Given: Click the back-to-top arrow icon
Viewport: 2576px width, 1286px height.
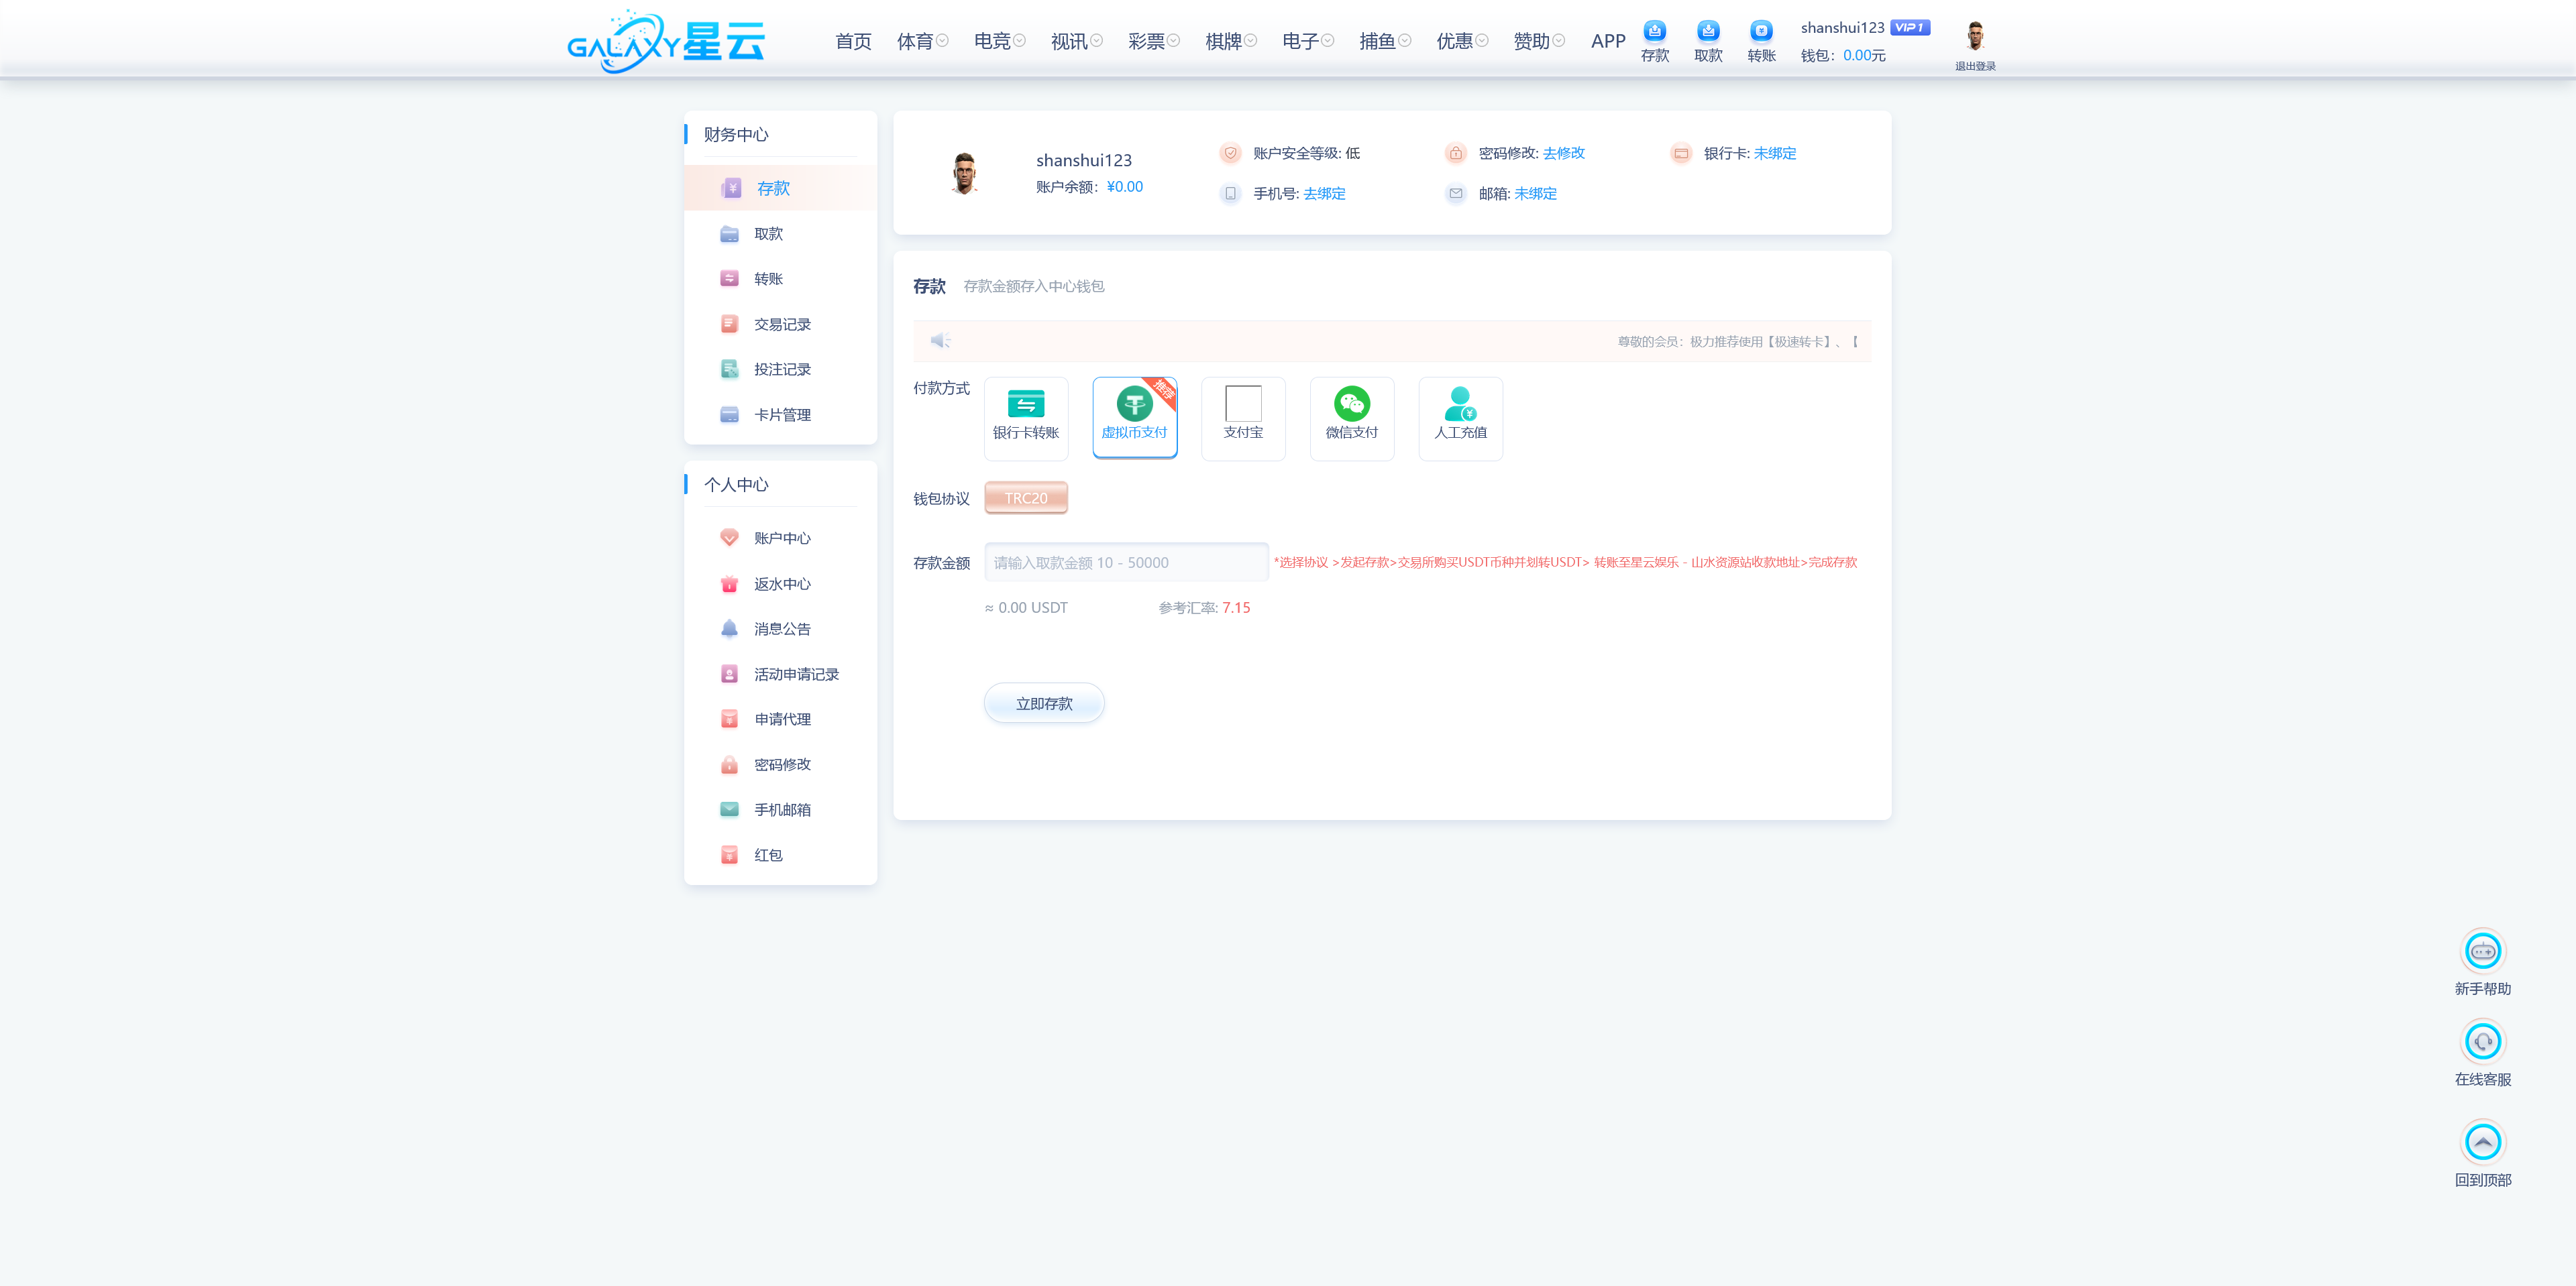Looking at the screenshot, I should point(2482,1142).
